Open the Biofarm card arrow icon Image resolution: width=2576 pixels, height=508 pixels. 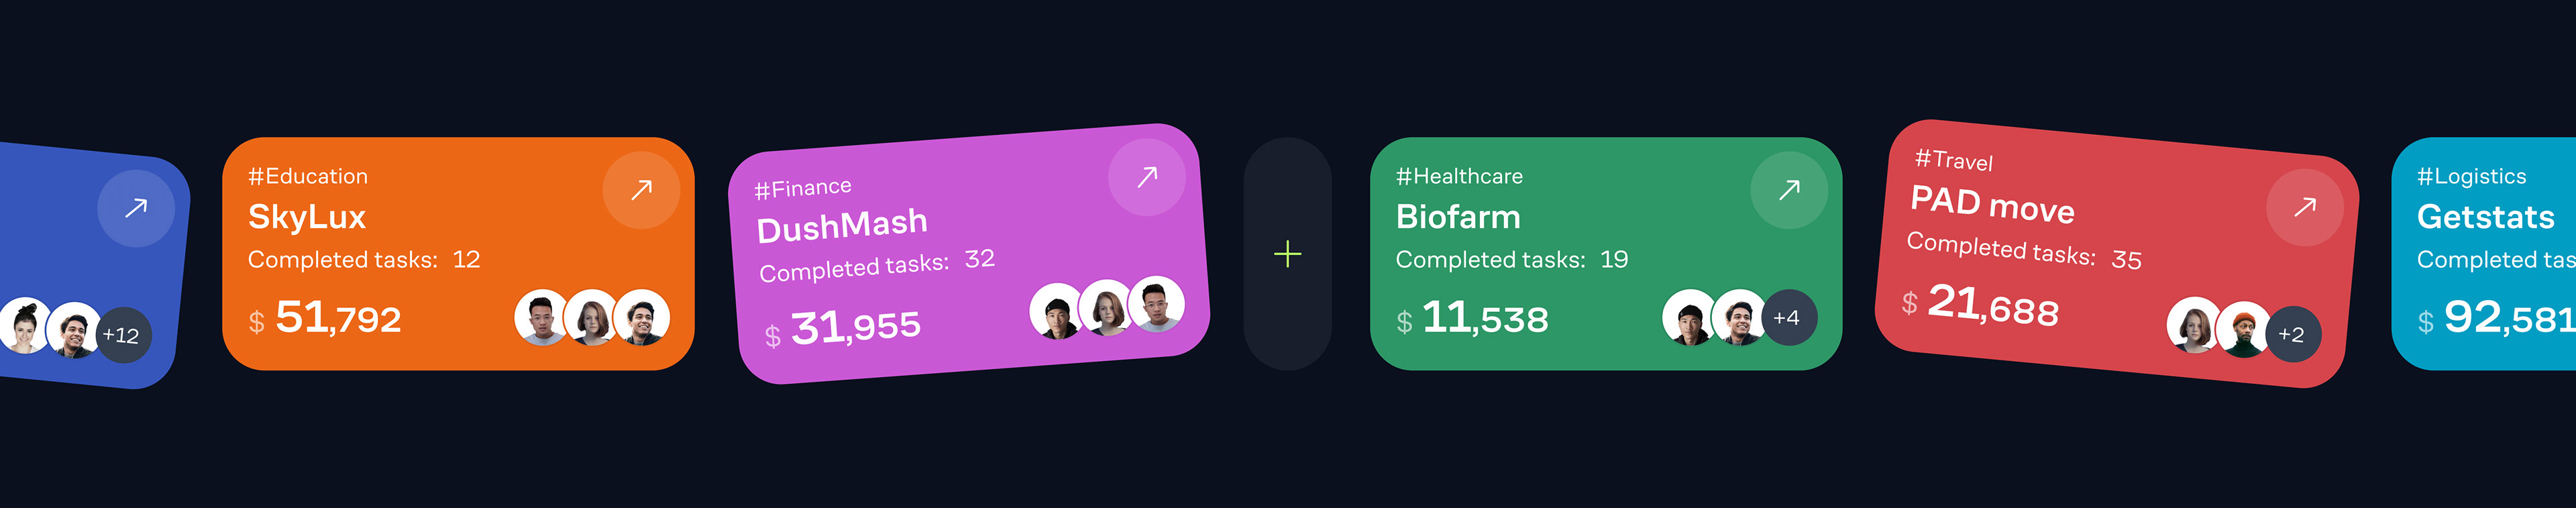[x=1789, y=190]
